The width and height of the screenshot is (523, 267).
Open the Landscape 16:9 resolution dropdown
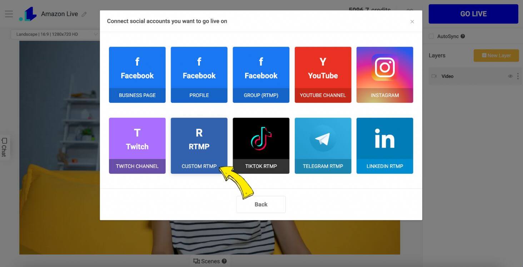pyautogui.click(x=55, y=34)
